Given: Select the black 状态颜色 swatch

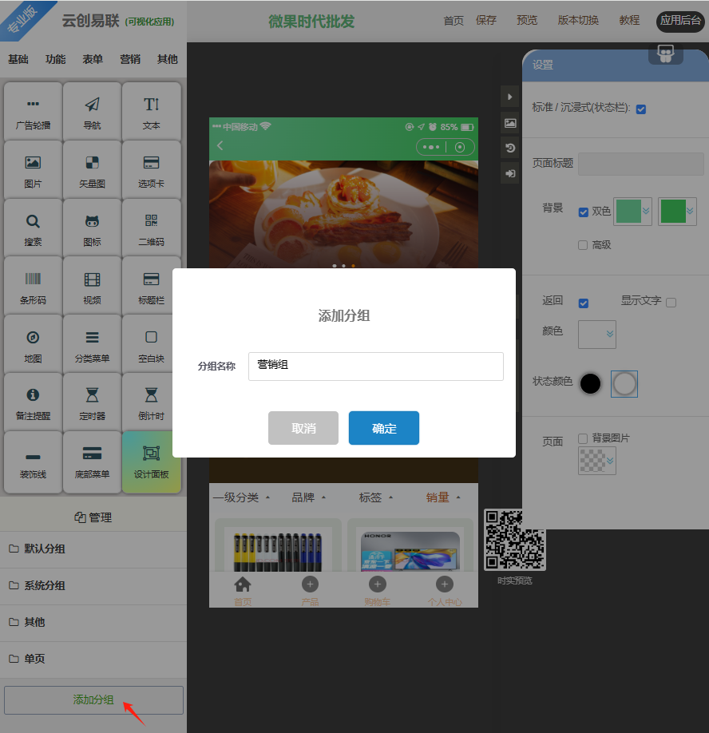Looking at the screenshot, I should click(x=590, y=383).
